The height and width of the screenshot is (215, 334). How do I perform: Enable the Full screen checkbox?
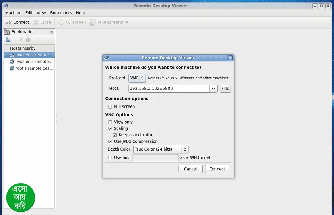pyautogui.click(x=110, y=107)
